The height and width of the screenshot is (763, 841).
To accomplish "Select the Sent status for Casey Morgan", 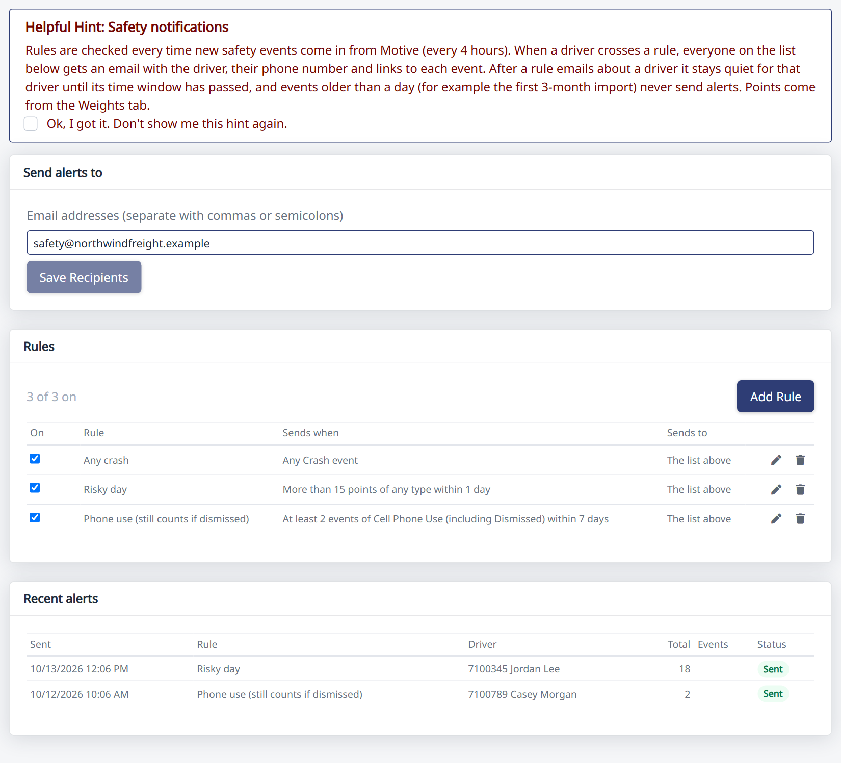I will point(773,694).
